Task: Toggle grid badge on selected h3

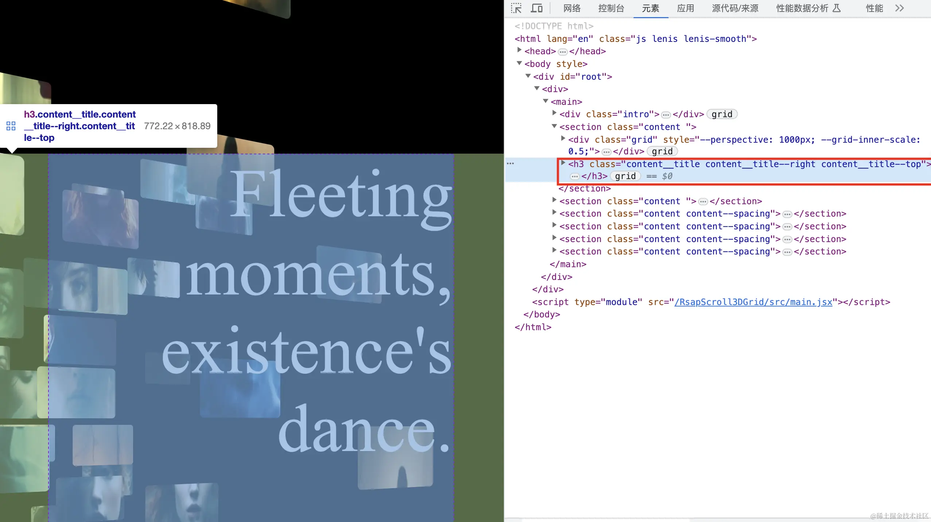Action: [x=625, y=176]
